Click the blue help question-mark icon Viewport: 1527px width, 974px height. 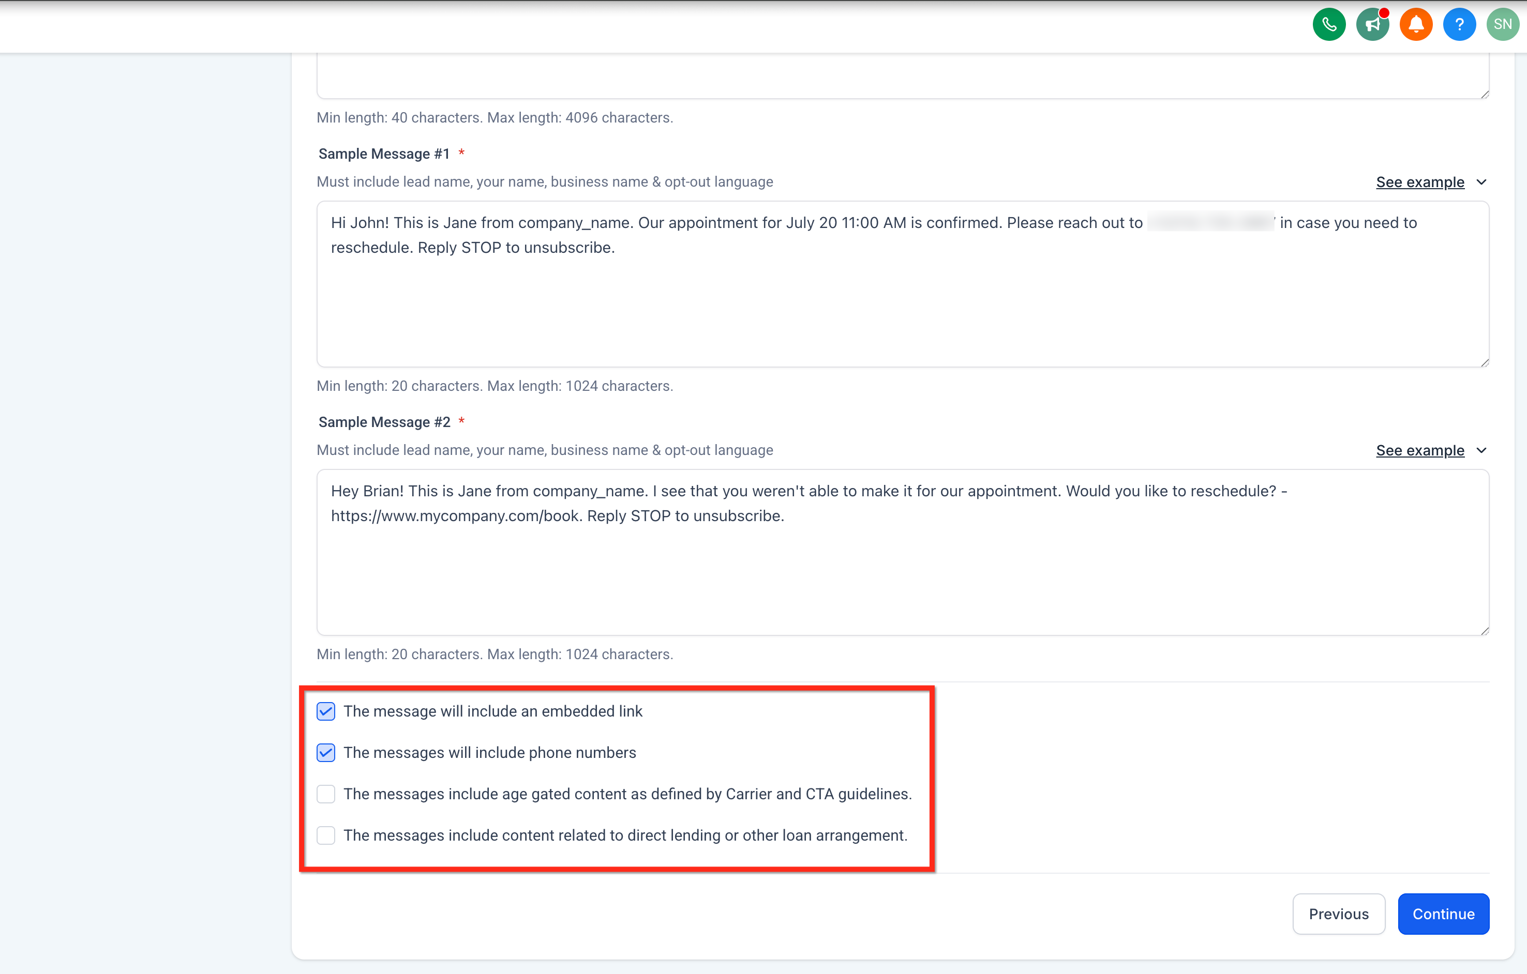pos(1459,25)
